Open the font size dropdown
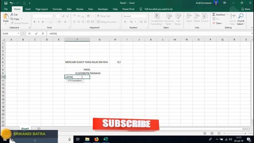 pos(60,16)
